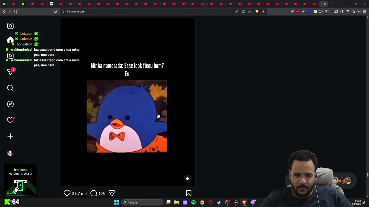Open Opera browser from taskbar
The image size is (369, 207).
click(x=210, y=202)
